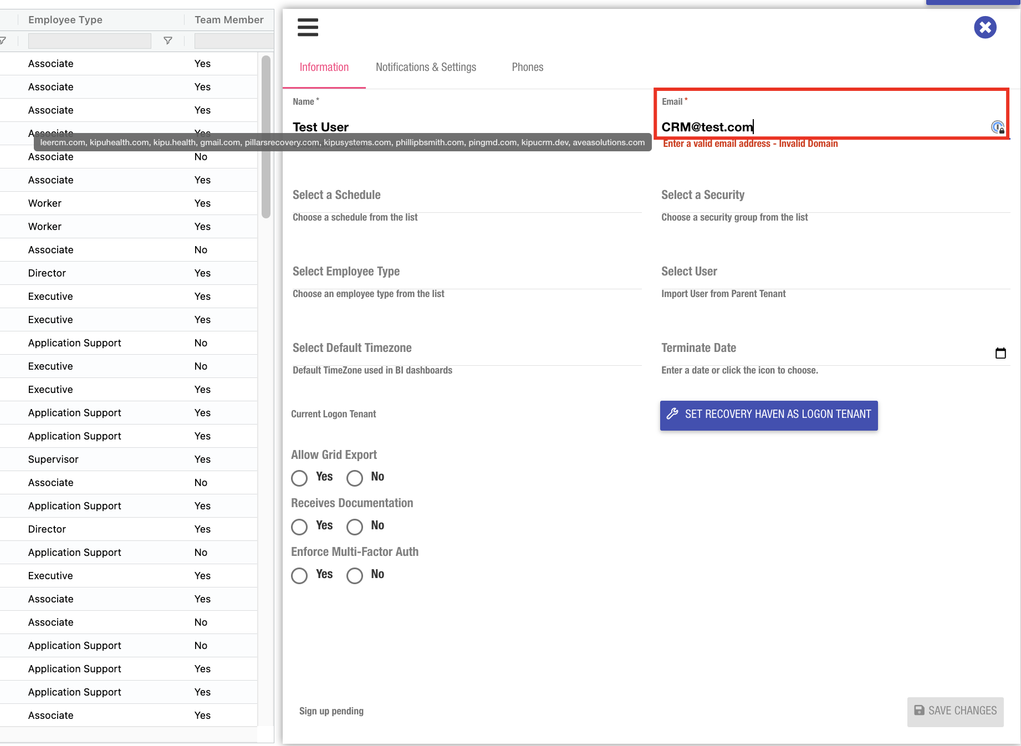Click Set Recovery Haven as Logon Tenant

[769, 415]
